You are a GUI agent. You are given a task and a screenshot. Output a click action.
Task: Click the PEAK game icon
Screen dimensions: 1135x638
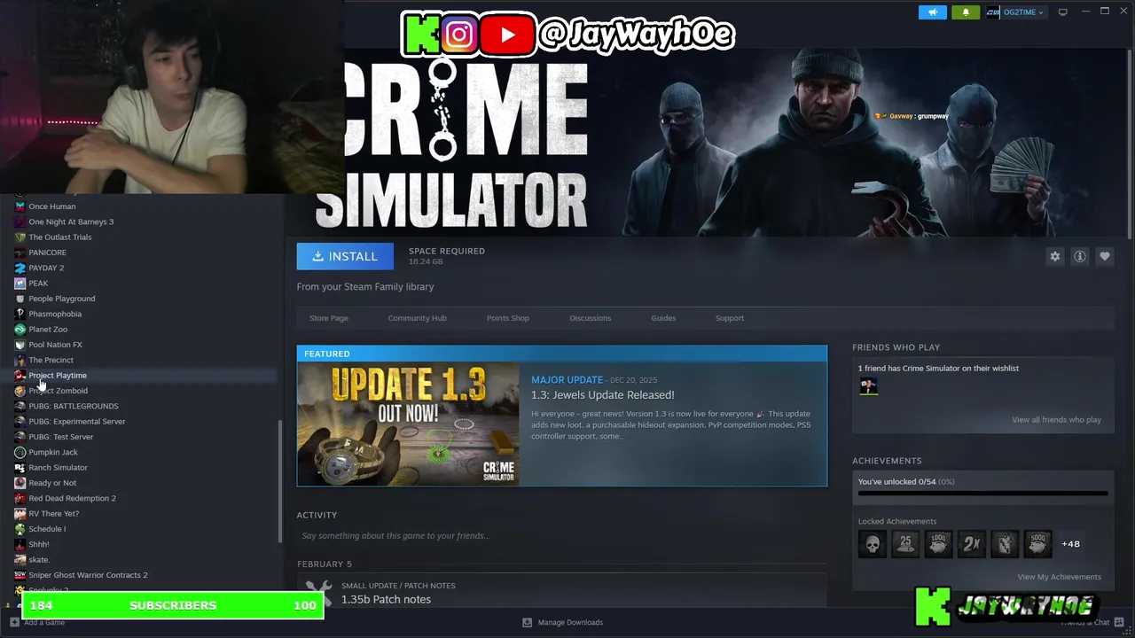pyautogui.click(x=20, y=284)
